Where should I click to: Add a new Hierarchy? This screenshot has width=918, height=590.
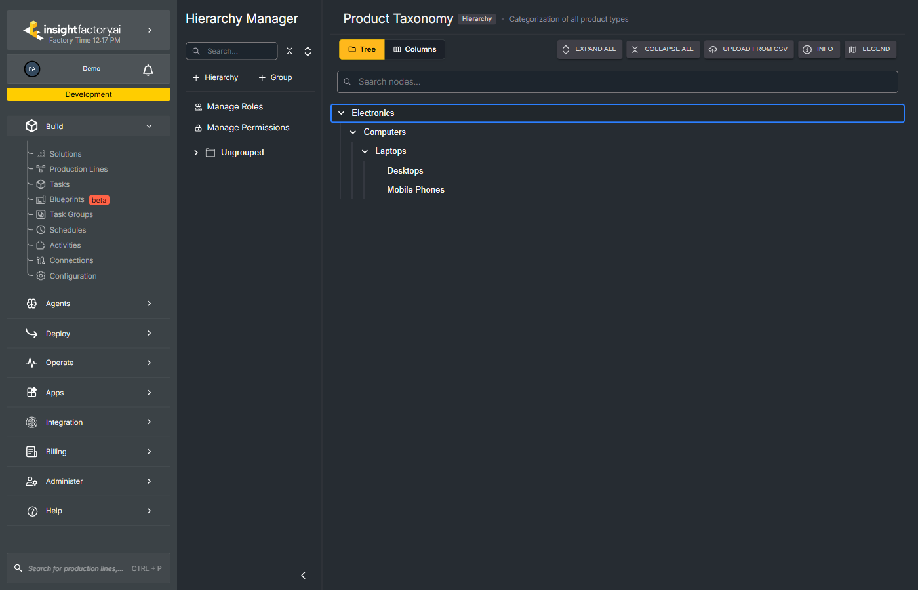215,77
